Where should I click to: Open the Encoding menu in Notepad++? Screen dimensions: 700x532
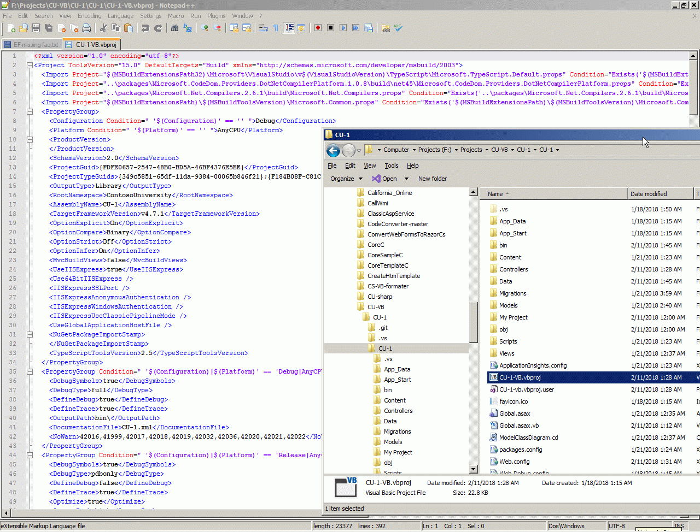pyautogui.click(x=89, y=16)
